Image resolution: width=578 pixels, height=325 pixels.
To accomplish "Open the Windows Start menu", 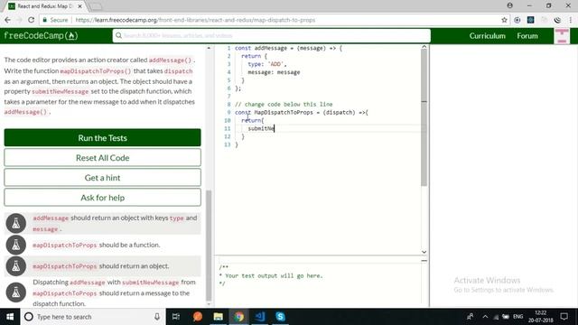I will [10, 317].
